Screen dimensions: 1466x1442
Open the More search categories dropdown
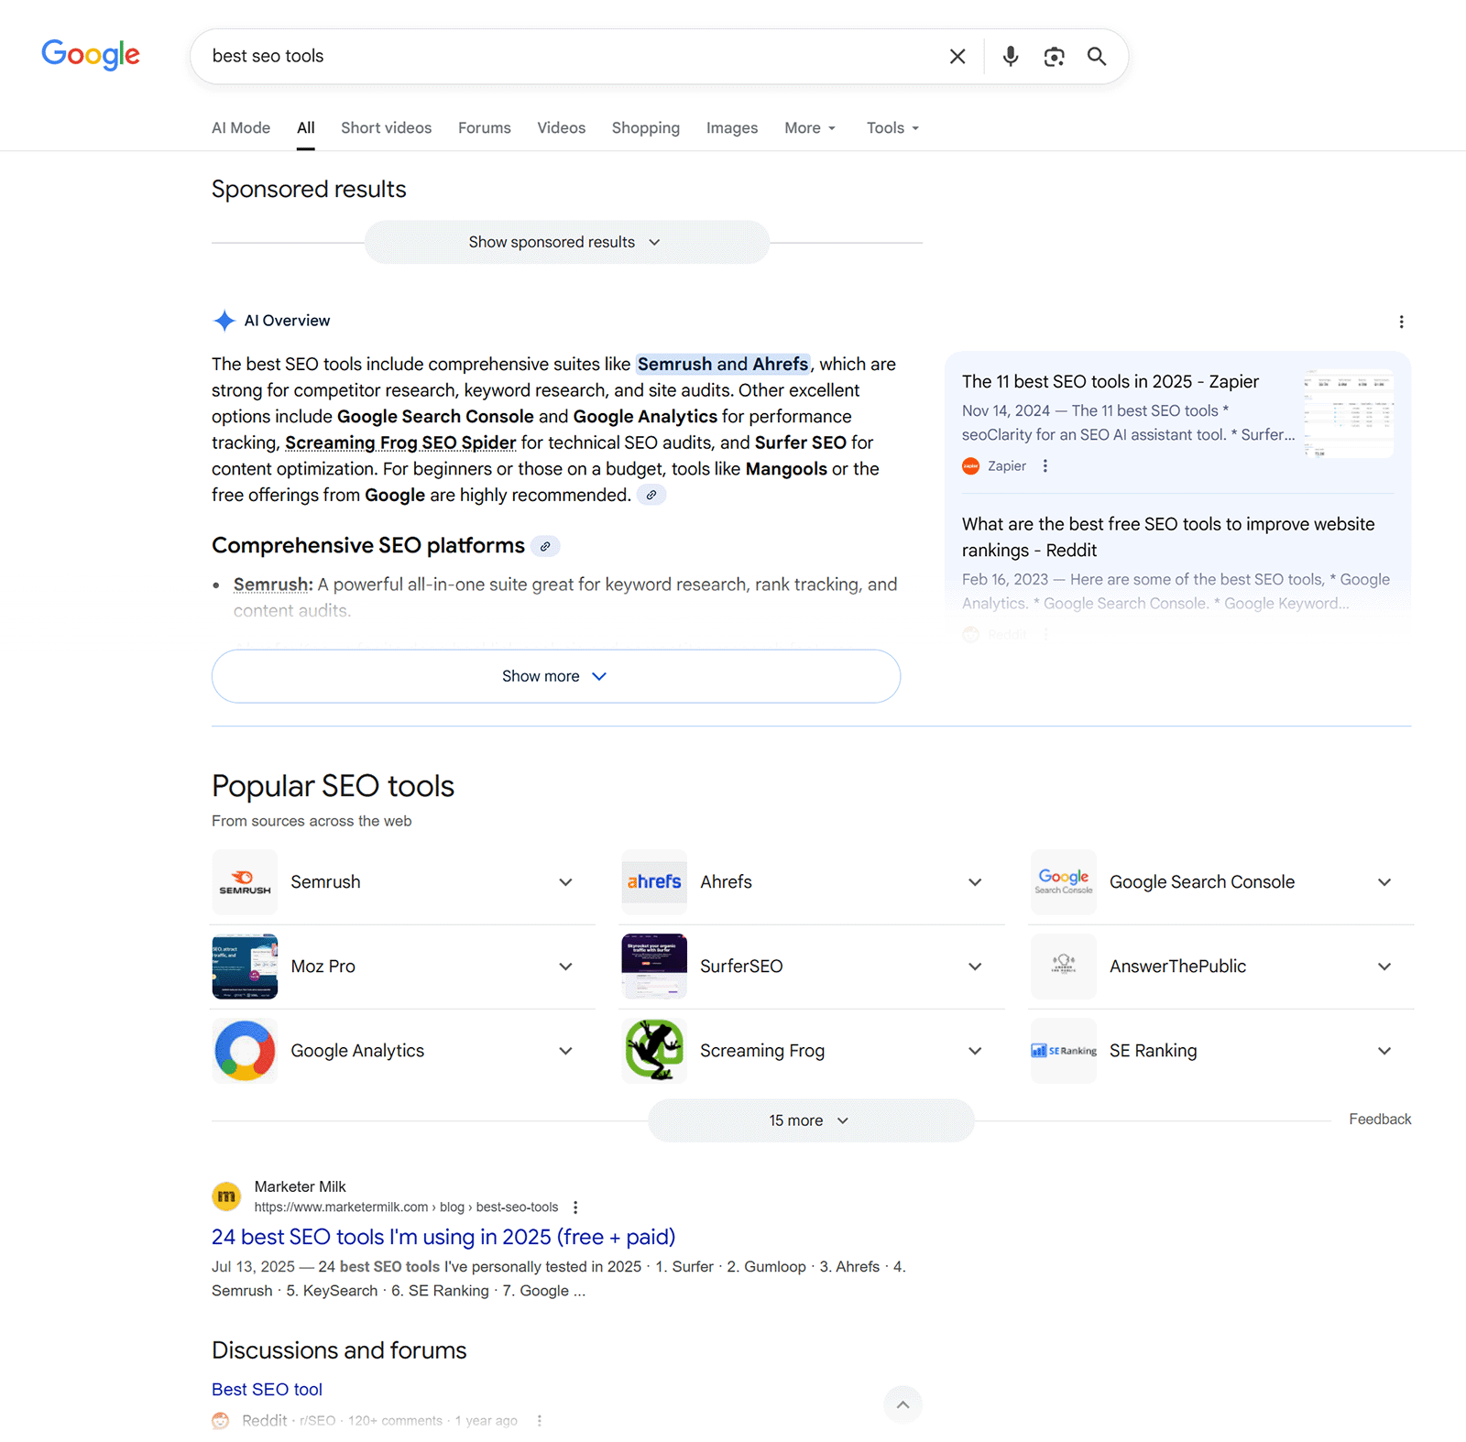coord(808,127)
